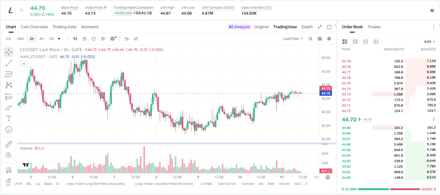Open chart settings gear icon
The width and height of the screenshot is (440, 195).
point(329,39)
